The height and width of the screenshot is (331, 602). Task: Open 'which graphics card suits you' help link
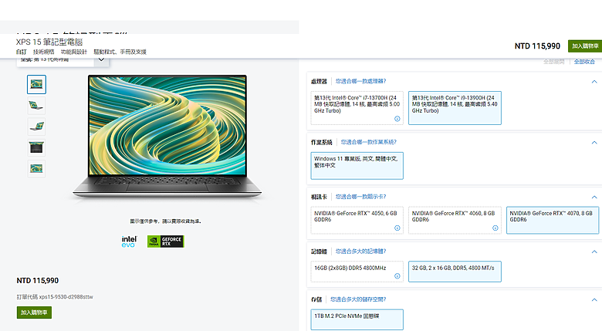point(361,197)
